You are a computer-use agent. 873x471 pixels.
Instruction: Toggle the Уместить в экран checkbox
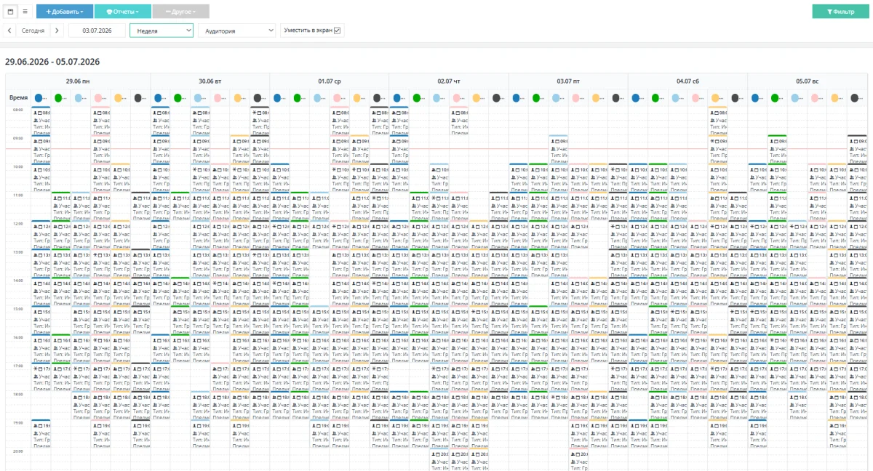tap(337, 31)
